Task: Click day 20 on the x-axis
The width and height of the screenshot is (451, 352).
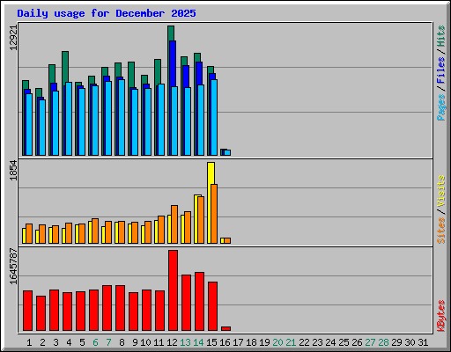Action: (x=277, y=342)
